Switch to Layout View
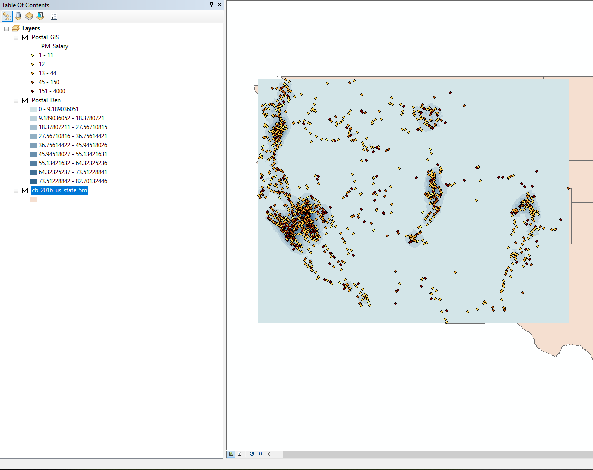593x470 pixels. 240,454
